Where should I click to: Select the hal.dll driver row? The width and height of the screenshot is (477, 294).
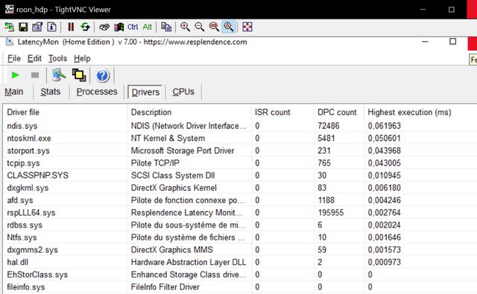click(240, 262)
